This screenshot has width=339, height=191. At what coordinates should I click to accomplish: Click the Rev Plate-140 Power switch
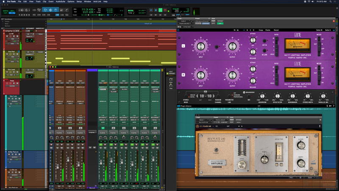(x=216, y=150)
